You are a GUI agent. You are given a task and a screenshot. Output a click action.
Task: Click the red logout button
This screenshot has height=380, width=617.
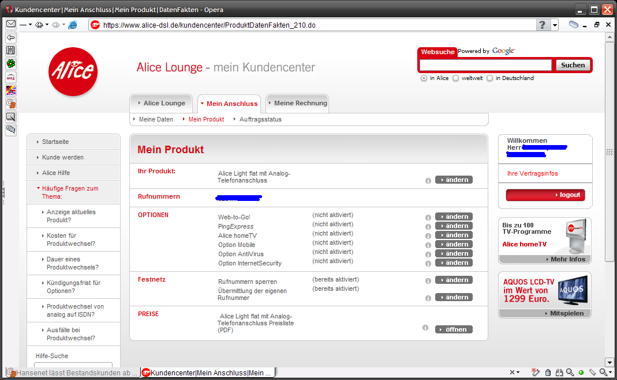click(545, 195)
